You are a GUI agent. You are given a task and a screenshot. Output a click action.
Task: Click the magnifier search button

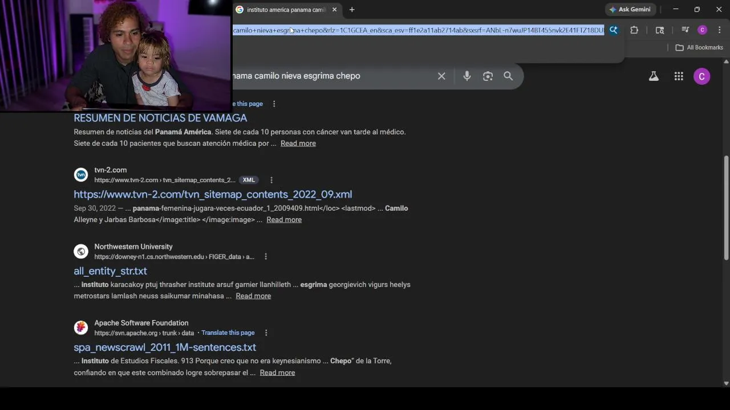508,76
